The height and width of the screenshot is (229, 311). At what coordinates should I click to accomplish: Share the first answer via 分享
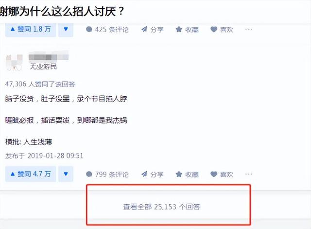[152, 30]
